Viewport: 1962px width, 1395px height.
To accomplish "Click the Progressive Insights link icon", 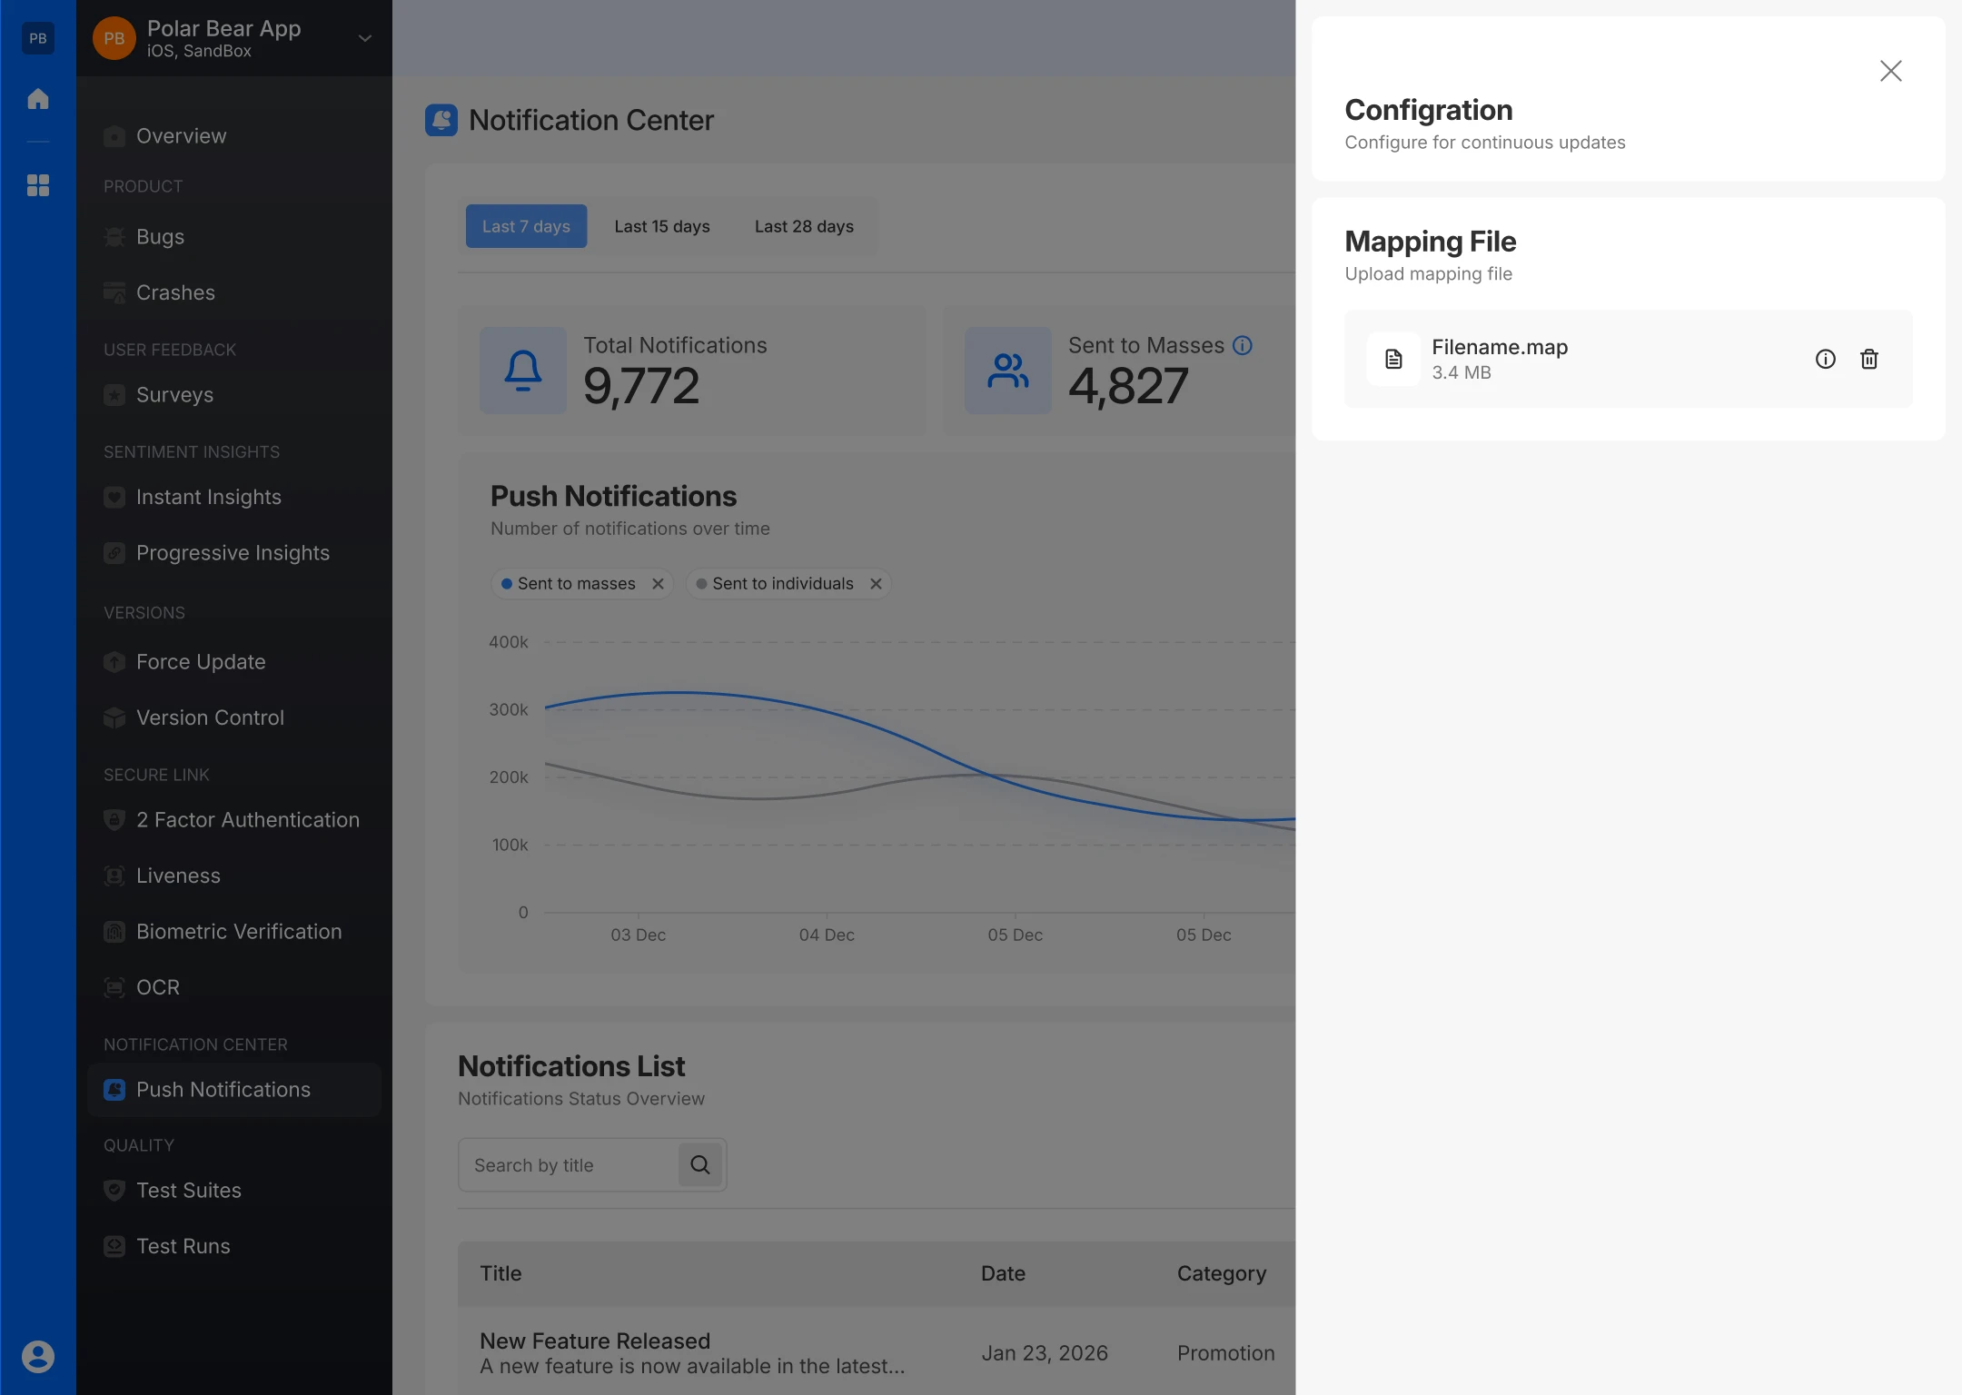I will [114, 553].
